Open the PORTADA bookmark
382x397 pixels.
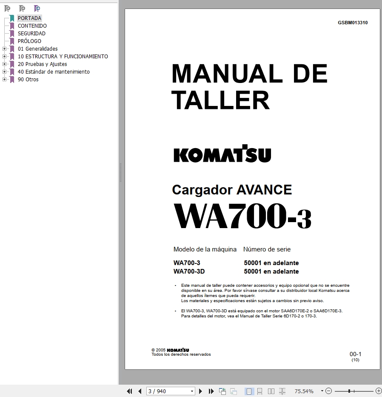click(29, 18)
